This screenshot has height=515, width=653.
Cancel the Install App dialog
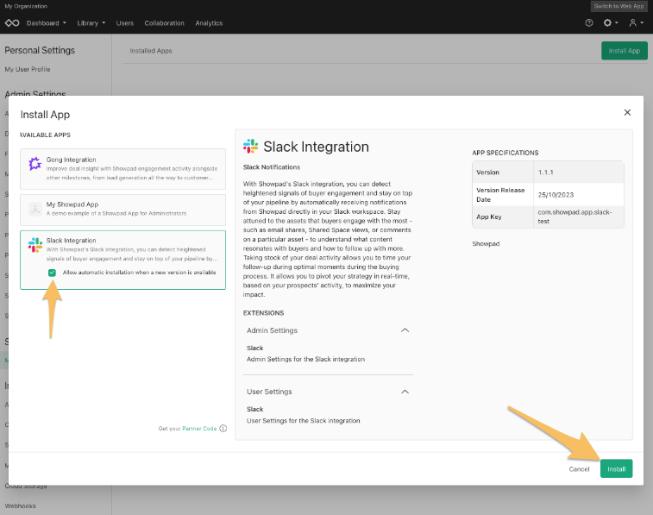point(579,468)
